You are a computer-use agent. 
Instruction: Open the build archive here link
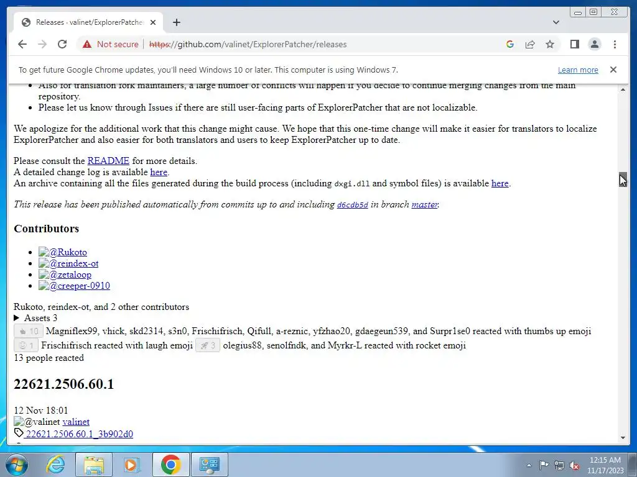tap(500, 183)
